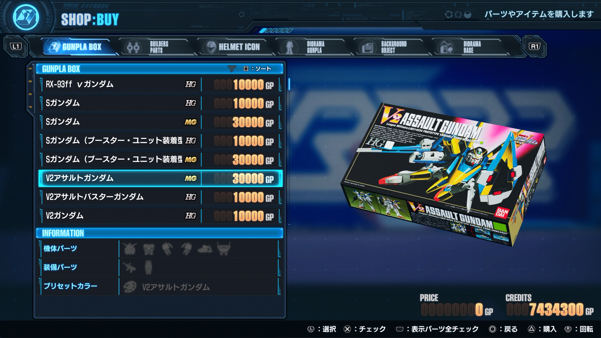Click the 戻る circle button prompt
The width and height of the screenshot is (601, 338).
click(x=503, y=329)
